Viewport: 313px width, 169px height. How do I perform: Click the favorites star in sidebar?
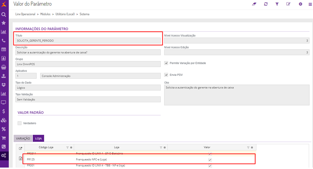click(x=4, y=23)
